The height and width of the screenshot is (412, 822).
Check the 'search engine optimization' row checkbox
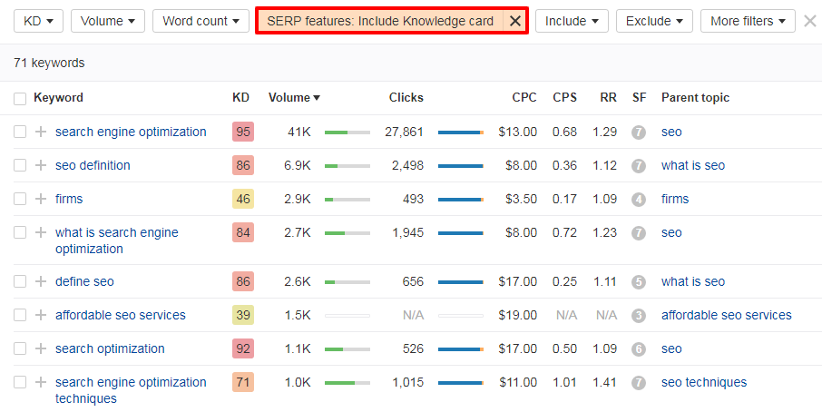(x=20, y=132)
